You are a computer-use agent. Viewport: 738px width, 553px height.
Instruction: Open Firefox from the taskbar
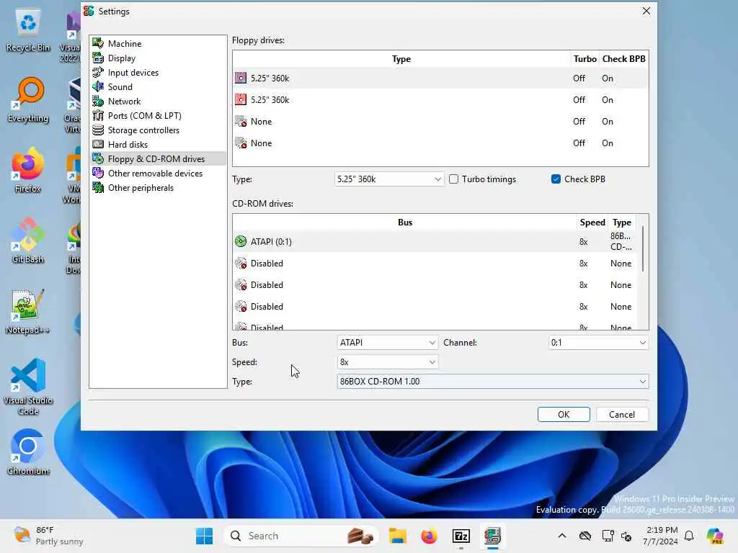[429, 536]
